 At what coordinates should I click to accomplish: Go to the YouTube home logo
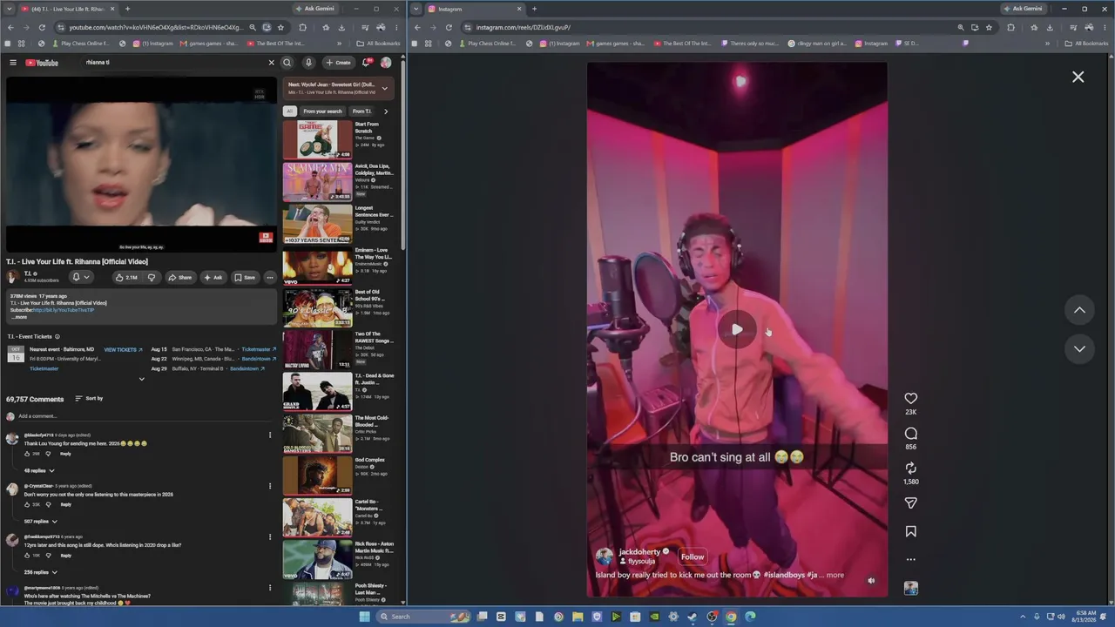[x=42, y=63]
